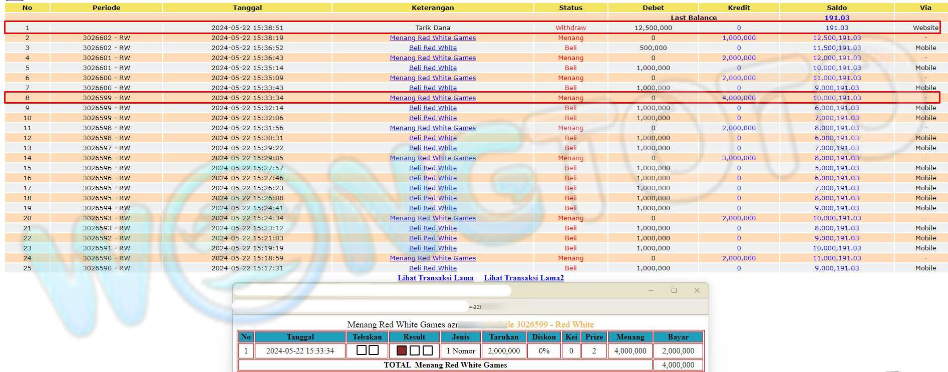Click the Saldo column header
Image resolution: width=948 pixels, height=372 pixels.
(836, 8)
